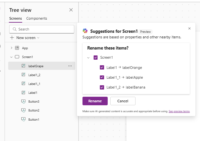
Task: Click the Label1_2 label icon in tree
Action: 23,74
